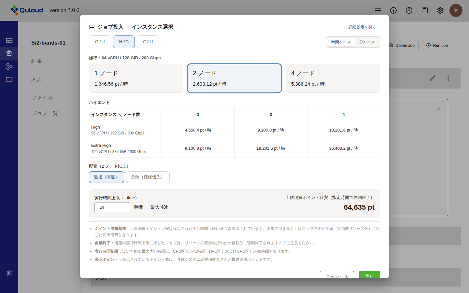Switch to 時間ベース billing
Viewport: 469px width, 293px height.
pos(341,42)
